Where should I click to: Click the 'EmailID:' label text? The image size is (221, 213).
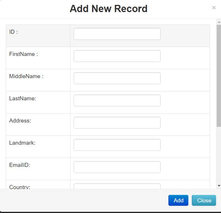(x=20, y=165)
